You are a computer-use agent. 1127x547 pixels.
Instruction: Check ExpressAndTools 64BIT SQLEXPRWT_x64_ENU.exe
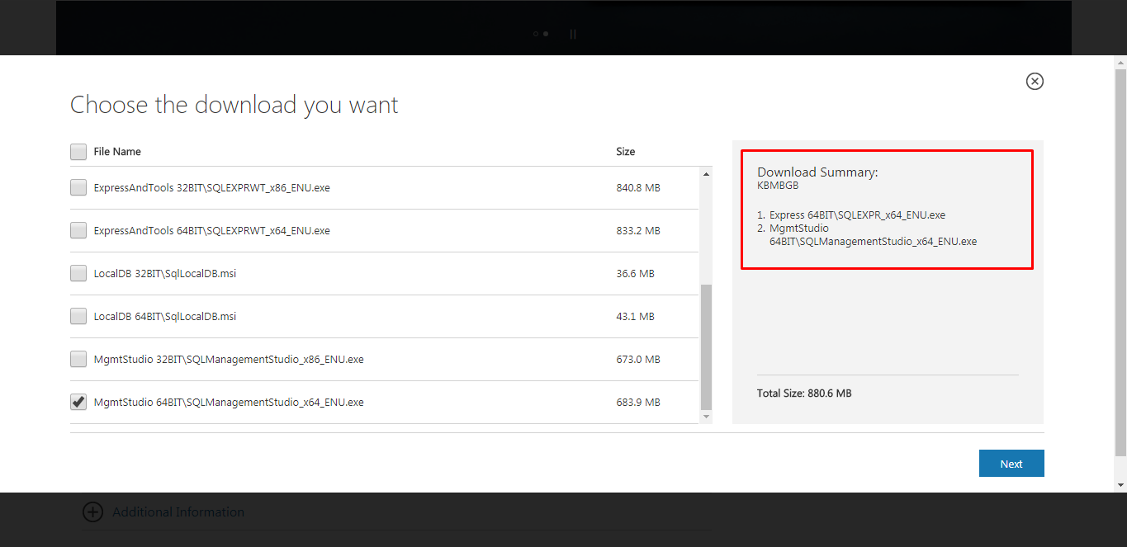click(78, 230)
